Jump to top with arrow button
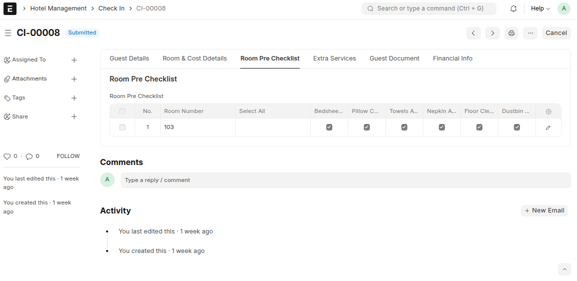 (x=564, y=269)
